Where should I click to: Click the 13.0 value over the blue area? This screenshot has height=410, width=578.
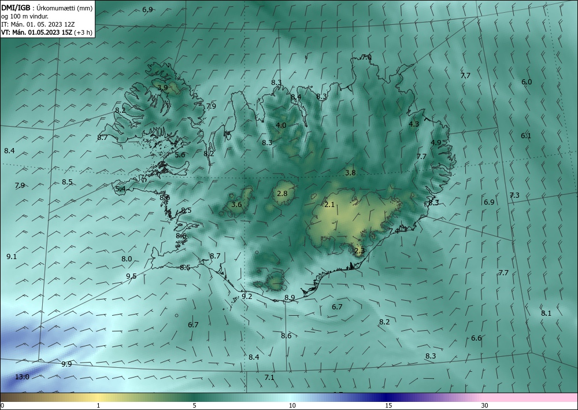pyautogui.click(x=22, y=377)
